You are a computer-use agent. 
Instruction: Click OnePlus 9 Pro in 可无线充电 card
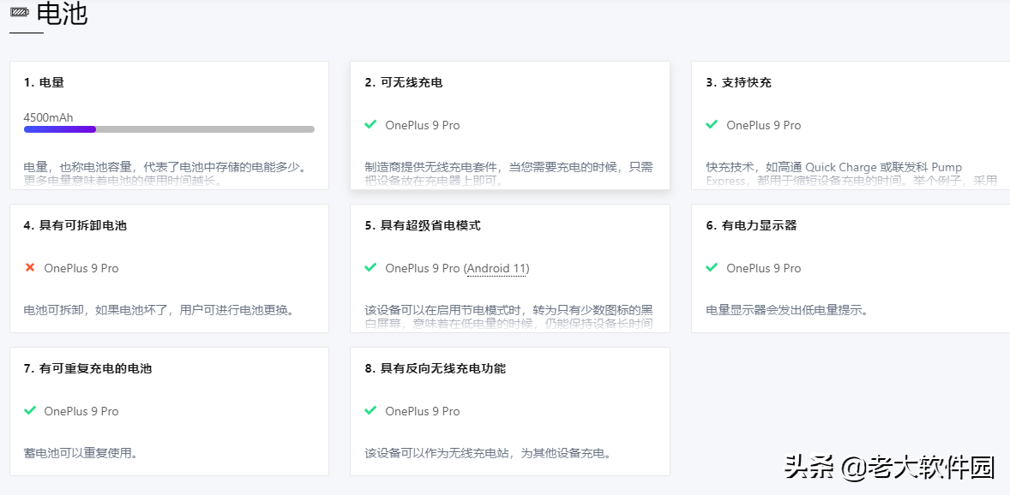(423, 126)
